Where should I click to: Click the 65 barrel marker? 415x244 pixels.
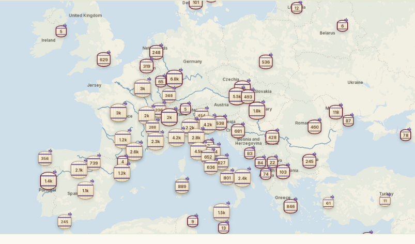click(x=161, y=82)
